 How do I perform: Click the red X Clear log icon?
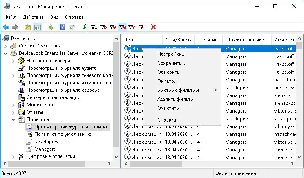coord(153,27)
